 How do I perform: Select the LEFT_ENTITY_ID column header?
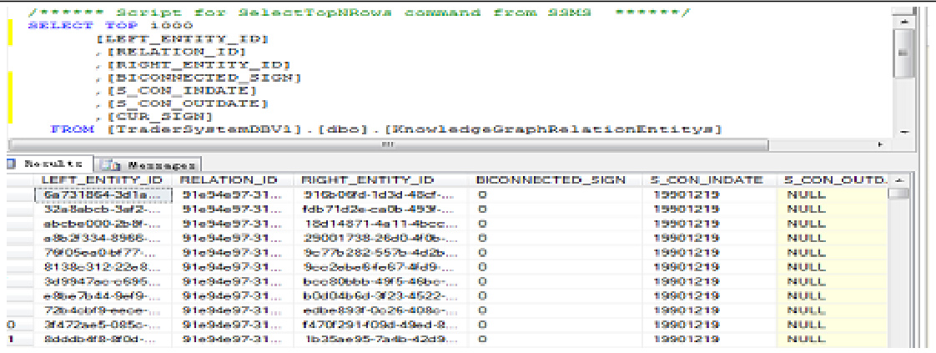point(101,180)
